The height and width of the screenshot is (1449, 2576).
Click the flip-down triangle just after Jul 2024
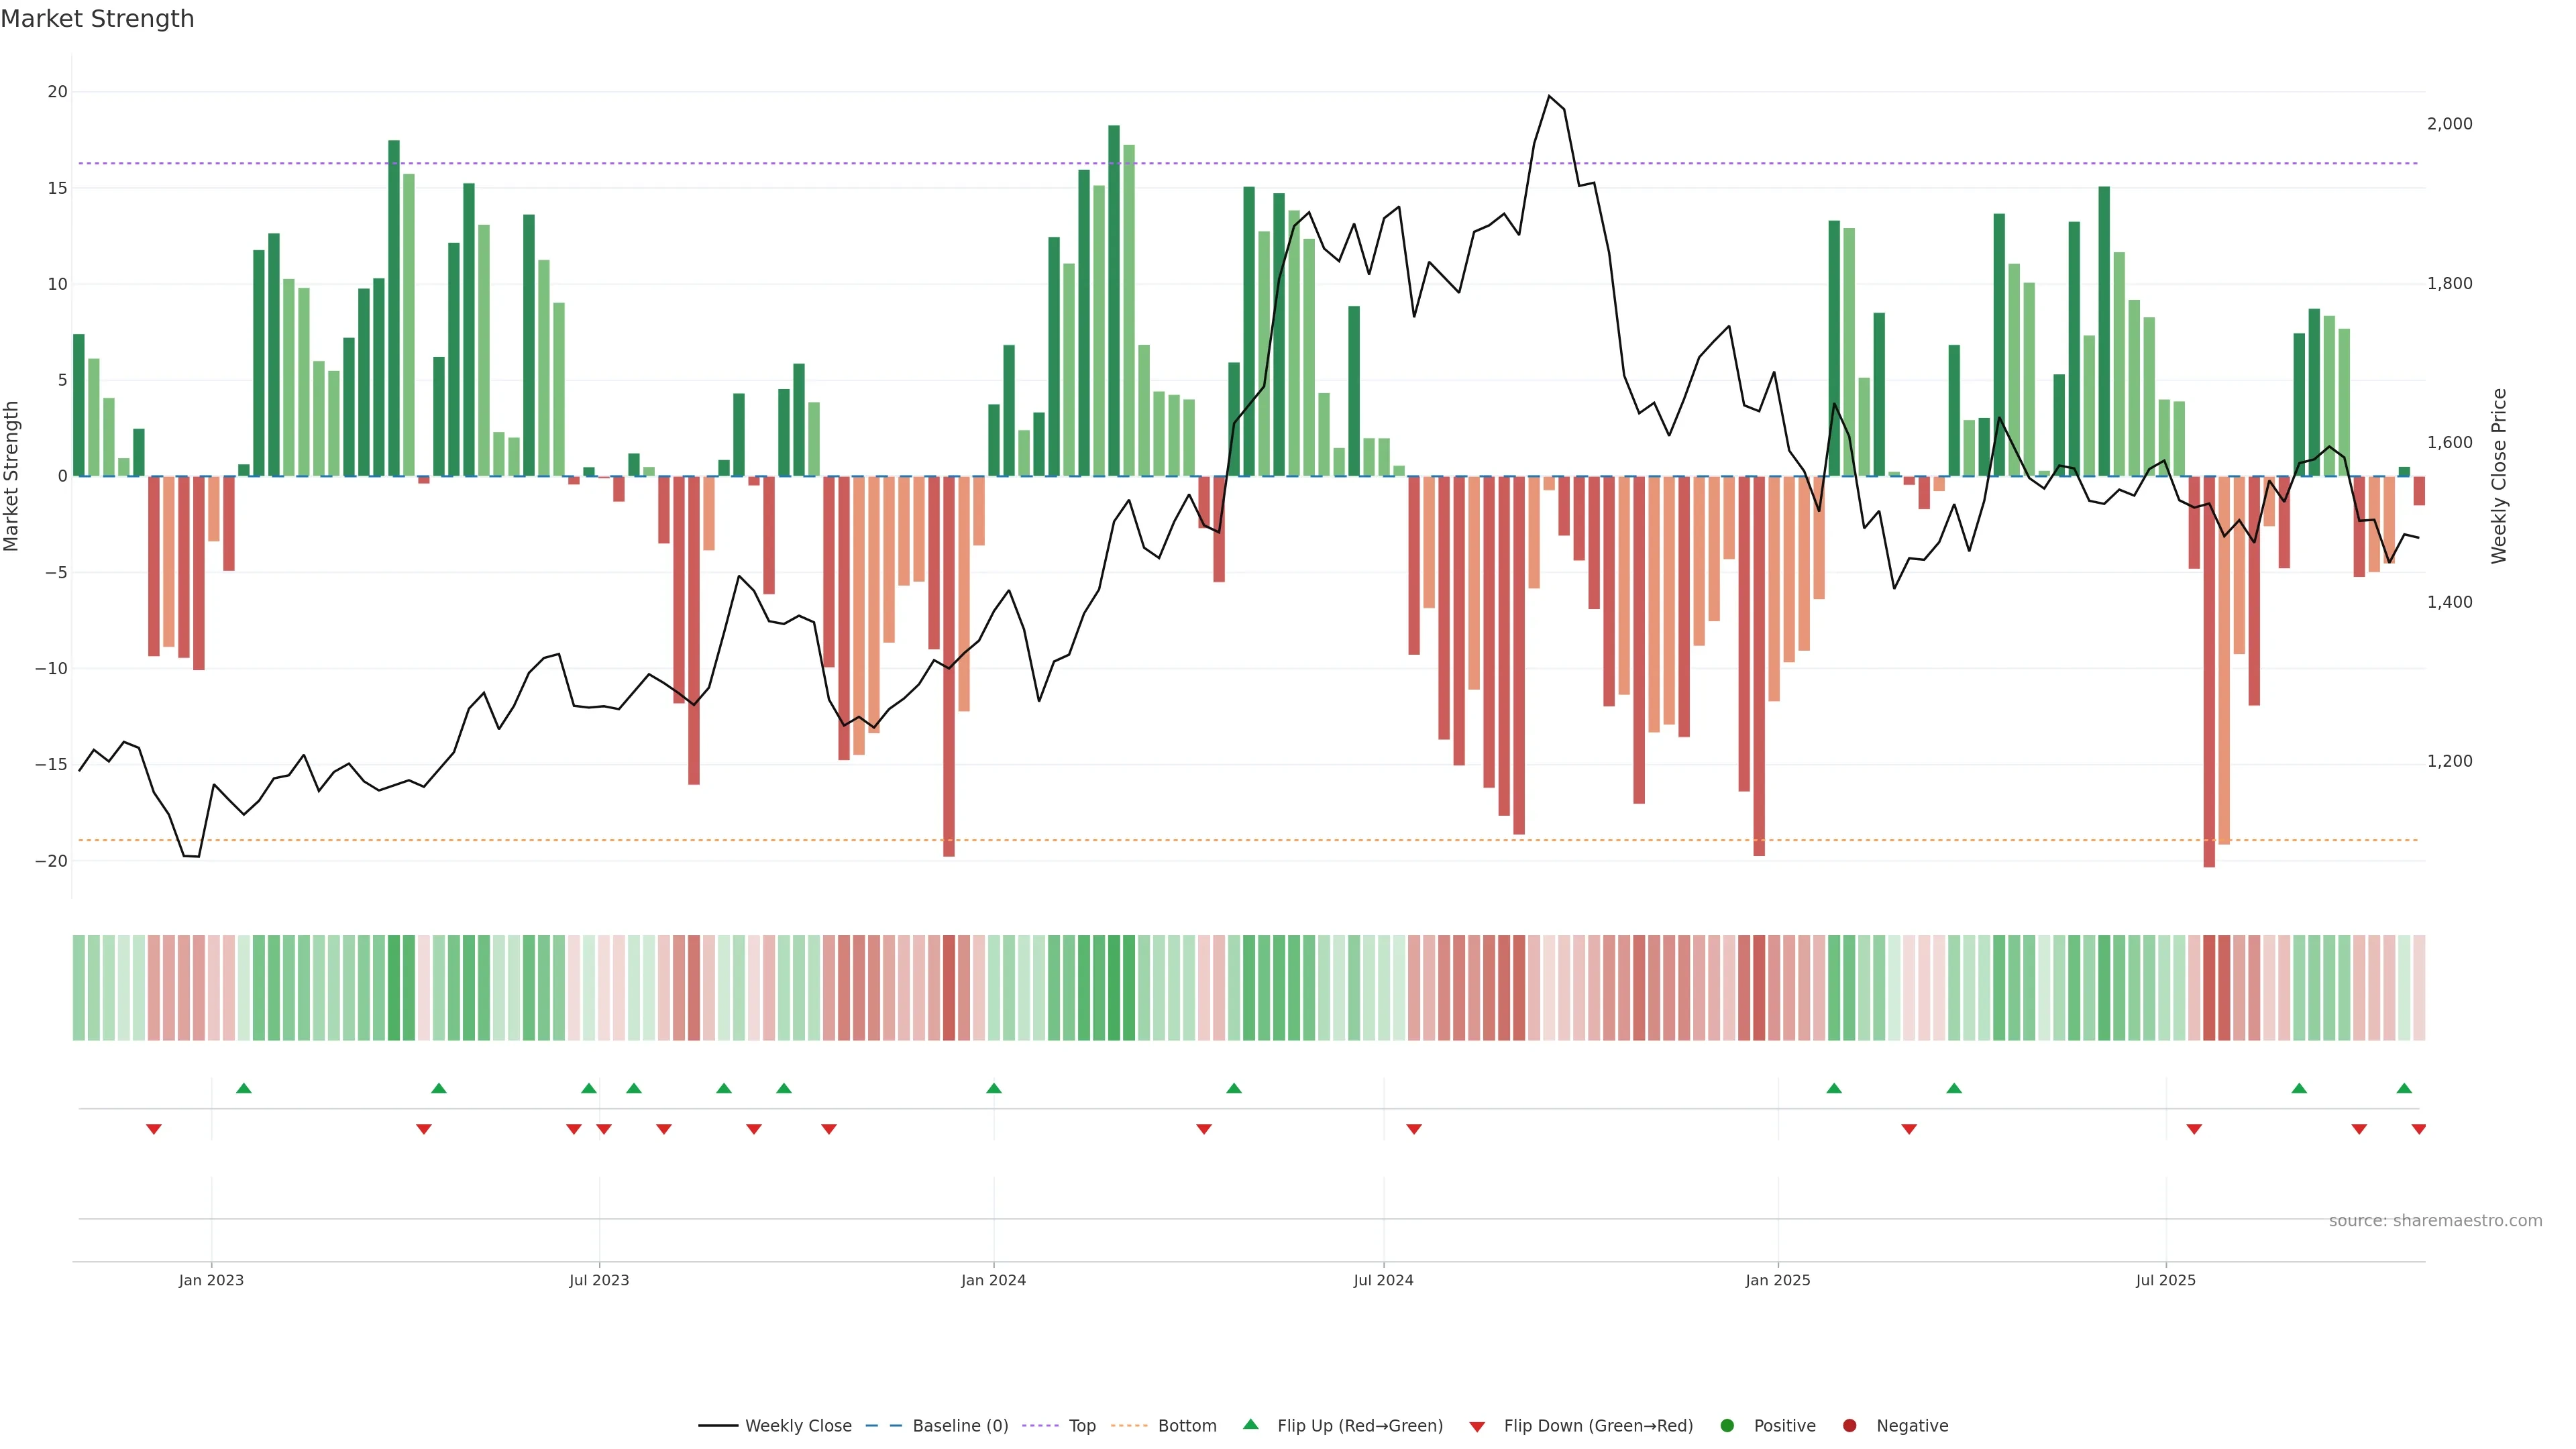click(x=1414, y=1129)
